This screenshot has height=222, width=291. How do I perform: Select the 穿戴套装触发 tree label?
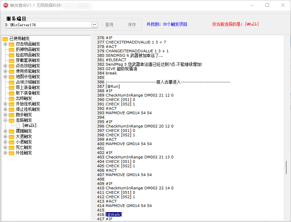tap(28, 61)
